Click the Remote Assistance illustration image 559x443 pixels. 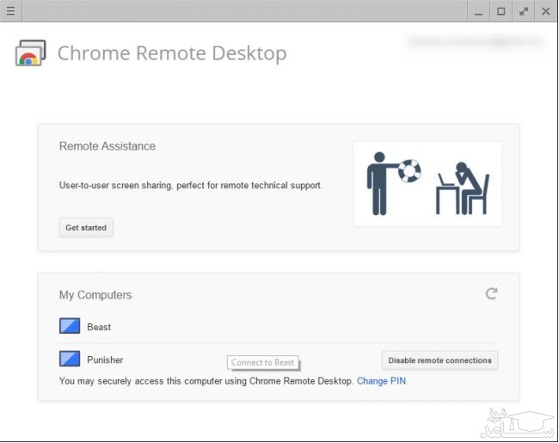[427, 183]
